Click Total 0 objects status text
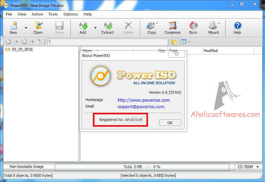This screenshot has width=265, height=182. coord(28,175)
